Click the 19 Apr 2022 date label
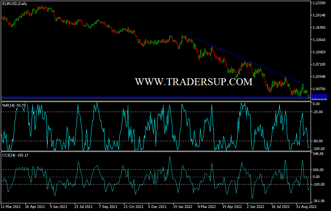331x211 pixels. tap(232, 206)
